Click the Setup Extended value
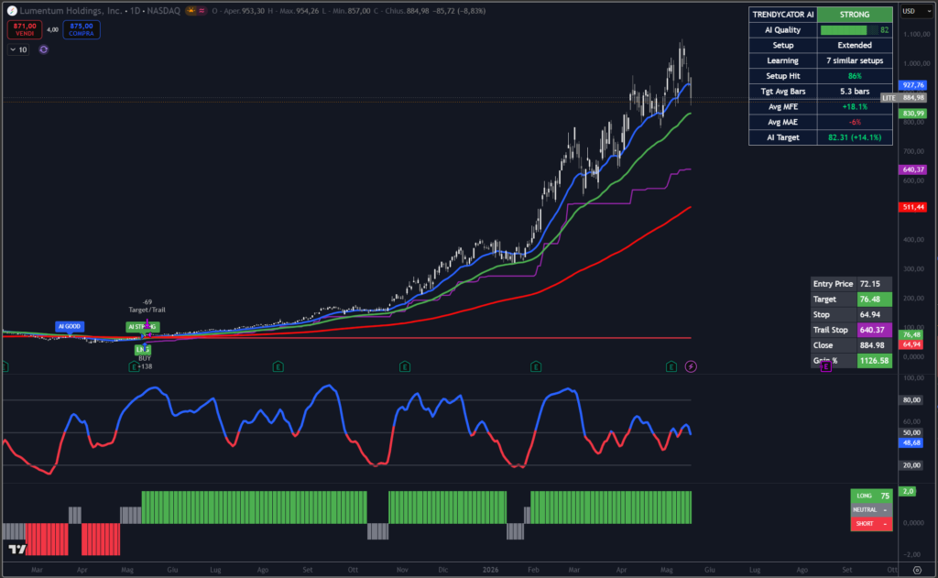Image resolution: width=938 pixels, height=578 pixels. [x=855, y=46]
